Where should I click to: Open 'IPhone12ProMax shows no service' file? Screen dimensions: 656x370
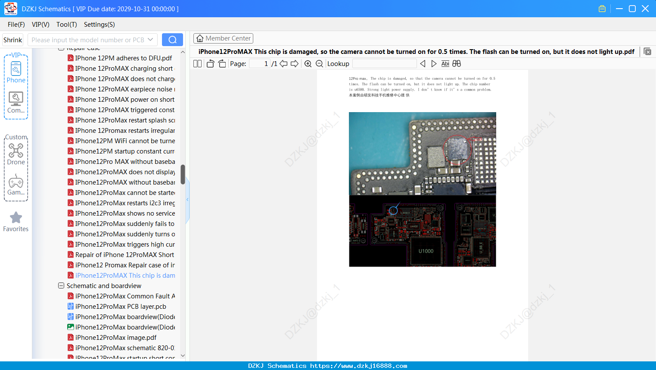tap(121, 213)
